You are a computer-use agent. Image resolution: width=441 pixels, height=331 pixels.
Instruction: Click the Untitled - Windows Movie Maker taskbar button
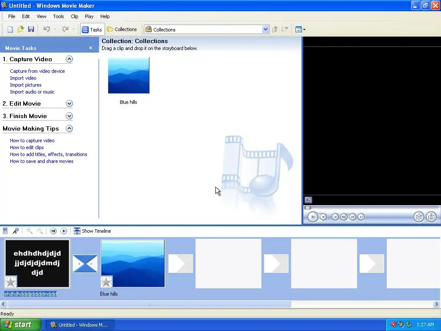tap(80, 325)
